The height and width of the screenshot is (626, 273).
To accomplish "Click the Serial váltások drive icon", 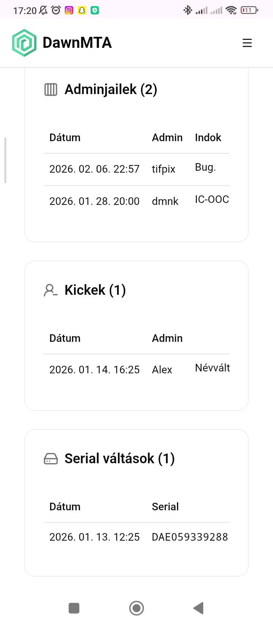I will [x=51, y=459].
